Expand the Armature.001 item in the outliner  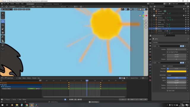[x=154, y=20]
